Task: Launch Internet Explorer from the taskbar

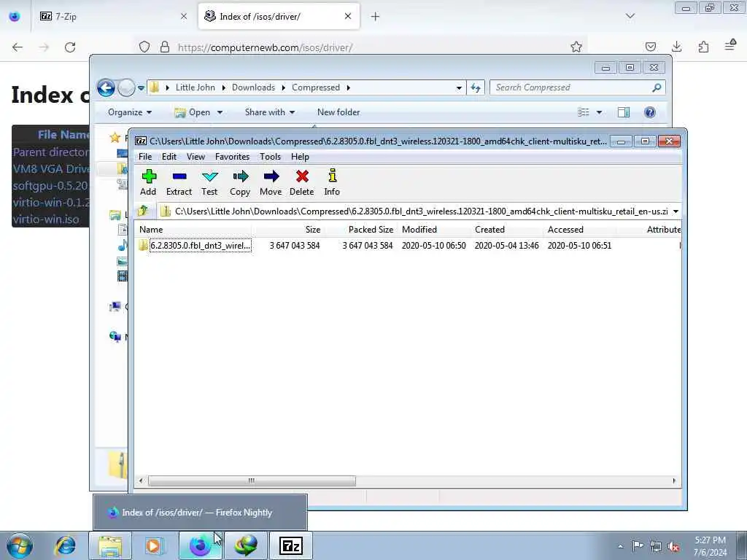Action: click(65, 545)
